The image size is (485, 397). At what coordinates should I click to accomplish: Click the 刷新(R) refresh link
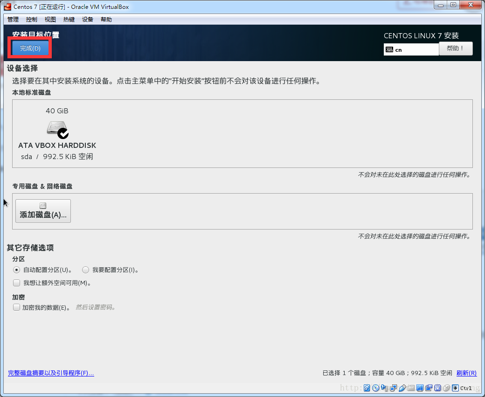click(466, 373)
